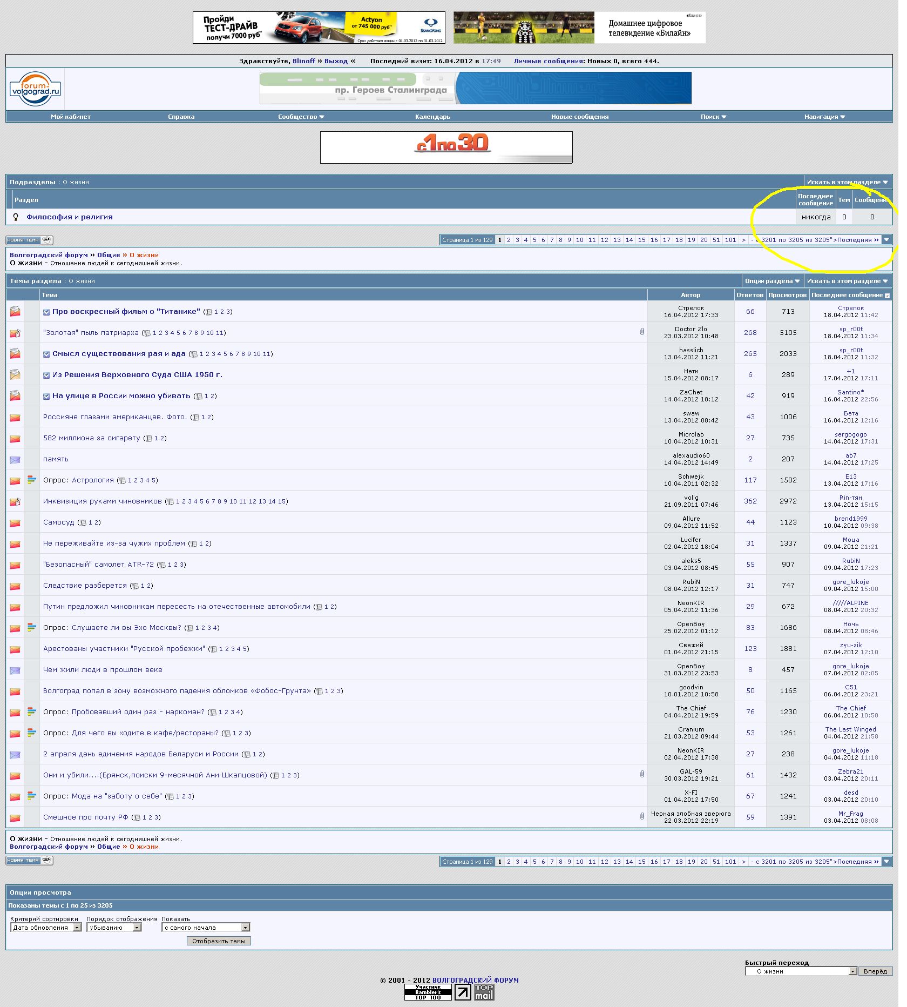Go to page 2 in top pagination
The height and width of the screenshot is (1007, 907).
click(x=509, y=240)
